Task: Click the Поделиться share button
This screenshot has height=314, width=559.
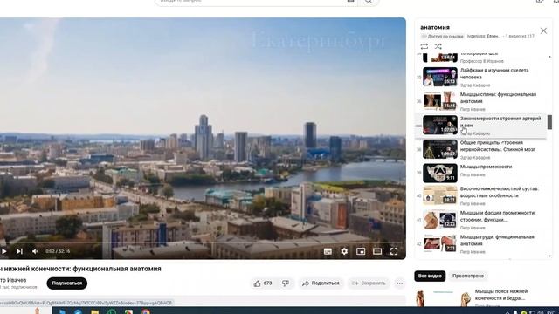Action: 321,283
